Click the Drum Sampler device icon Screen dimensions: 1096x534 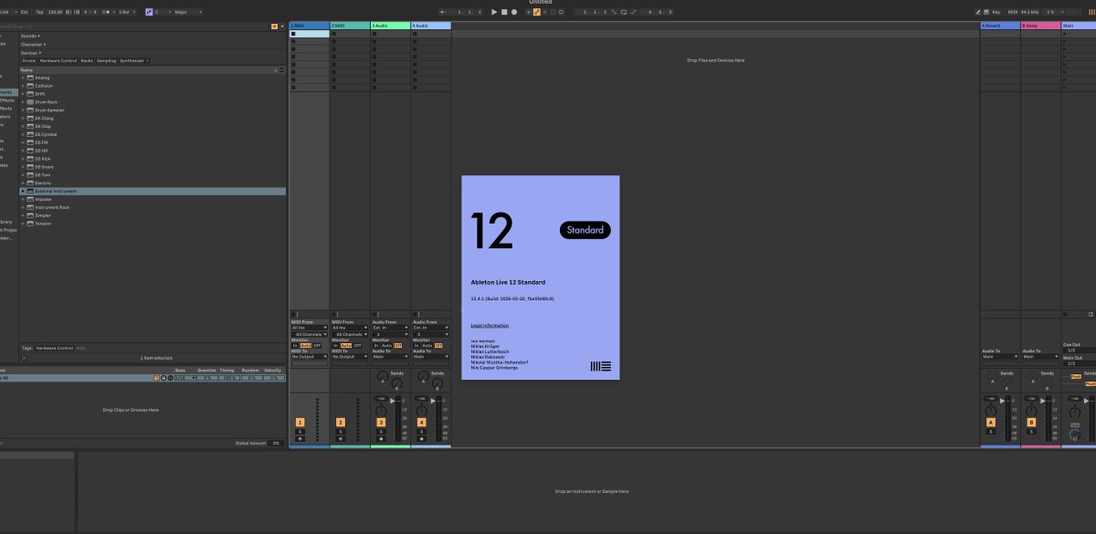click(30, 110)
